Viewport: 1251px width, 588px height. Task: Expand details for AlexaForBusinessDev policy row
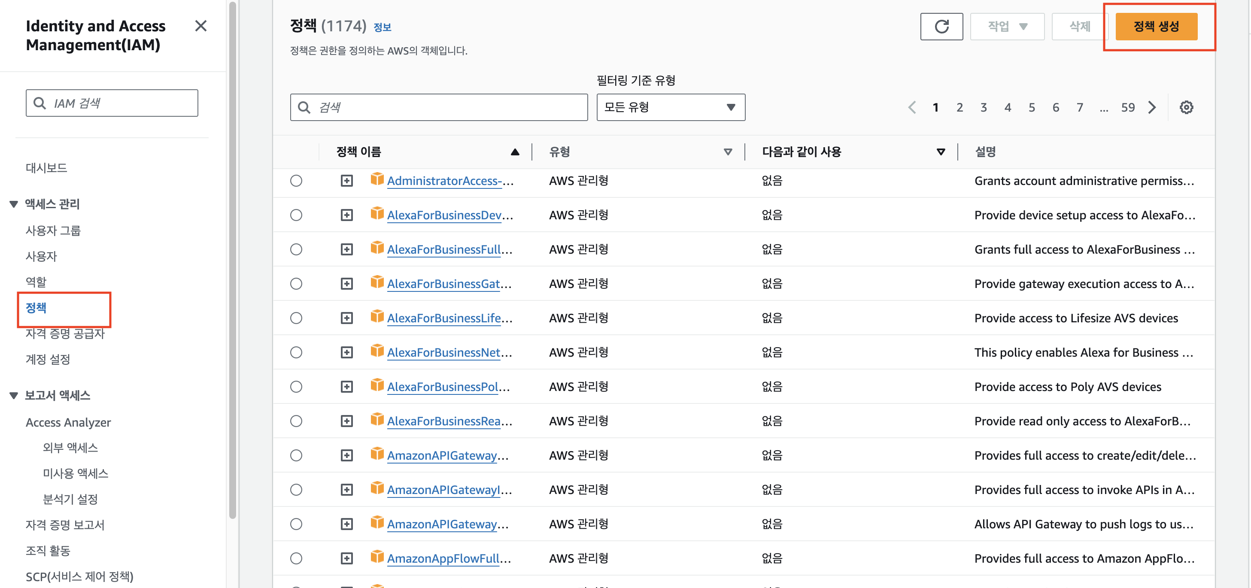[346, 215]
